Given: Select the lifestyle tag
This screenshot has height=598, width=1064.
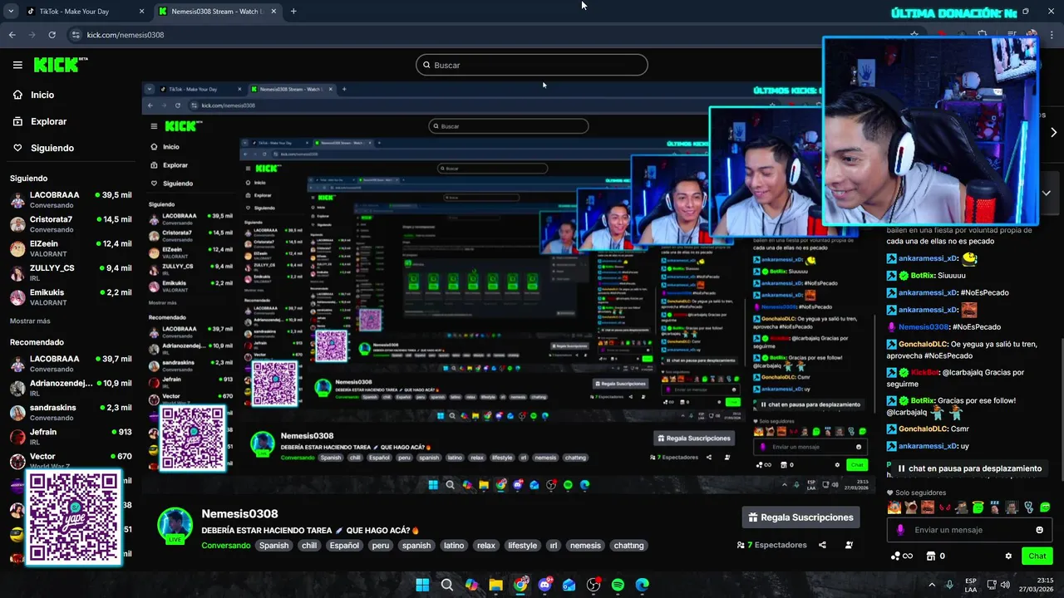Looking at the screenshot, I should click(x=522, y=546).
